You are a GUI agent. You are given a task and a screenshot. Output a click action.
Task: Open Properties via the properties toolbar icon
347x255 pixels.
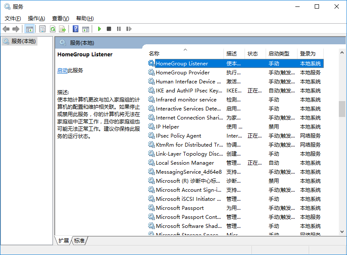tap(42, 29)
